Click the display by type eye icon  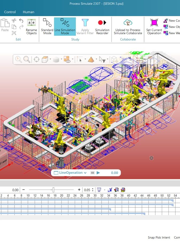67,59
